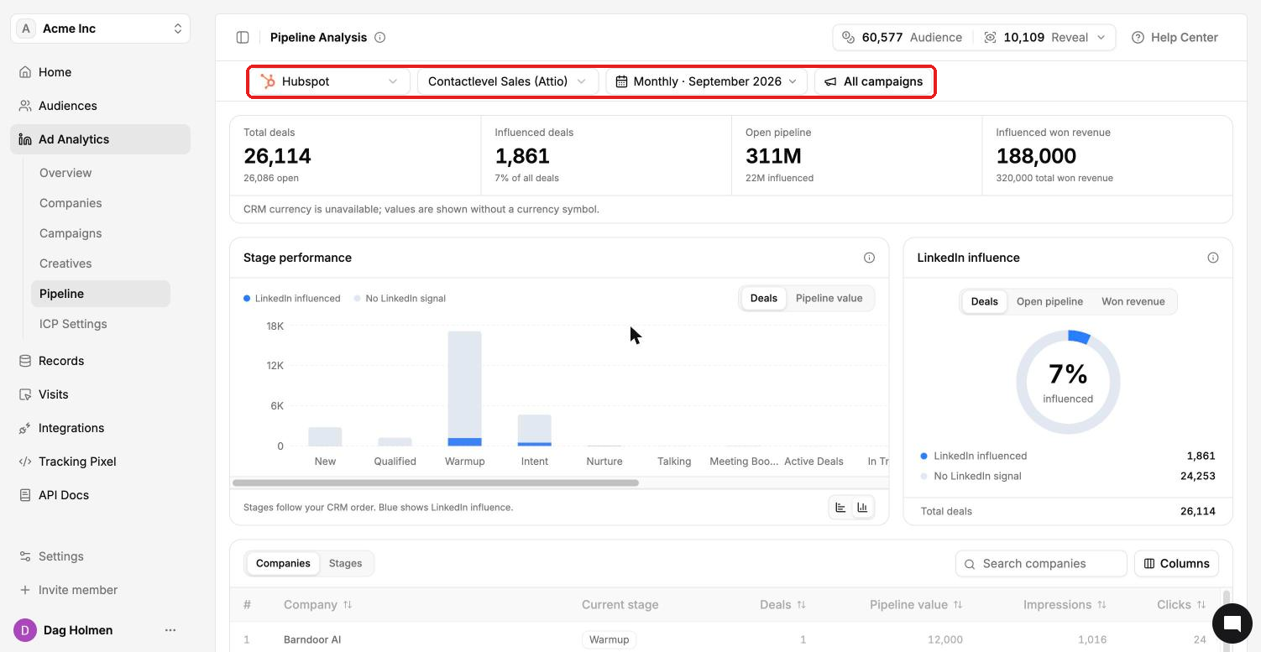Expand the Audience and Reveal credits dropdown
Image resolution: width=1261 pixels, height=652 pixels.
pos(974,37)
